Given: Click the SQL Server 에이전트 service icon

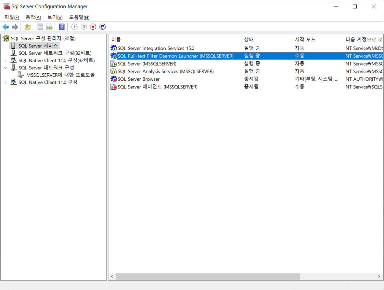Looking at the screenshot, I should point(114,87).
